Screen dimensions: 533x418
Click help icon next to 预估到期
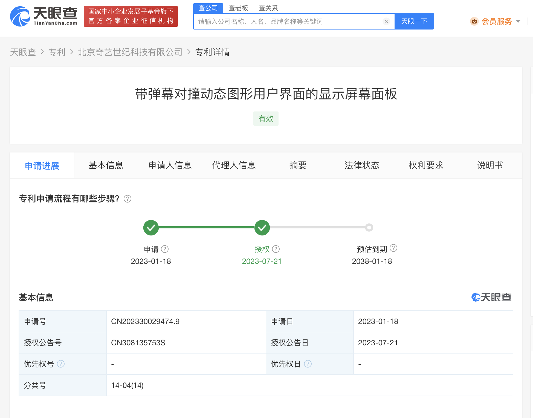point(393,248)
